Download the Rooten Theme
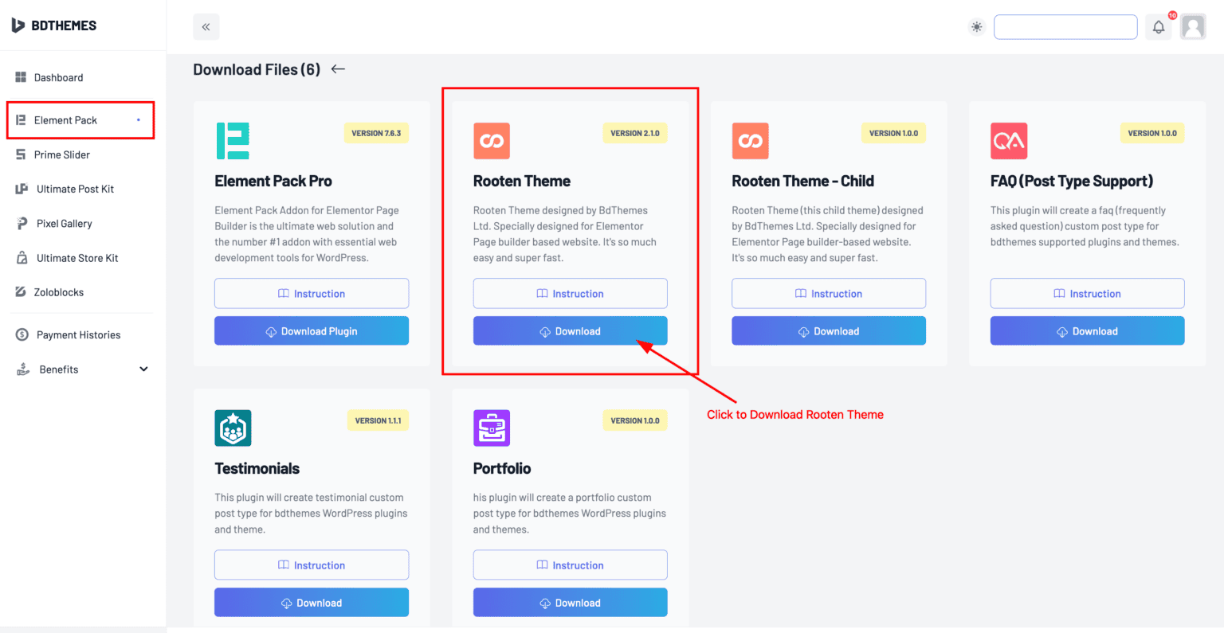This screenshot has height=633, width=1224. tap(571, 331)
